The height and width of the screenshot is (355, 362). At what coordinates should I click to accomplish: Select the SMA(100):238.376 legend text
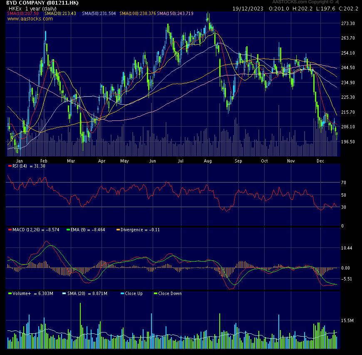138,13
